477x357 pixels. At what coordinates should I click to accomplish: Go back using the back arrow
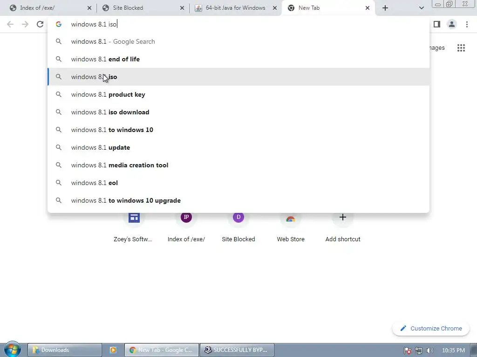[x=10, y=24]
